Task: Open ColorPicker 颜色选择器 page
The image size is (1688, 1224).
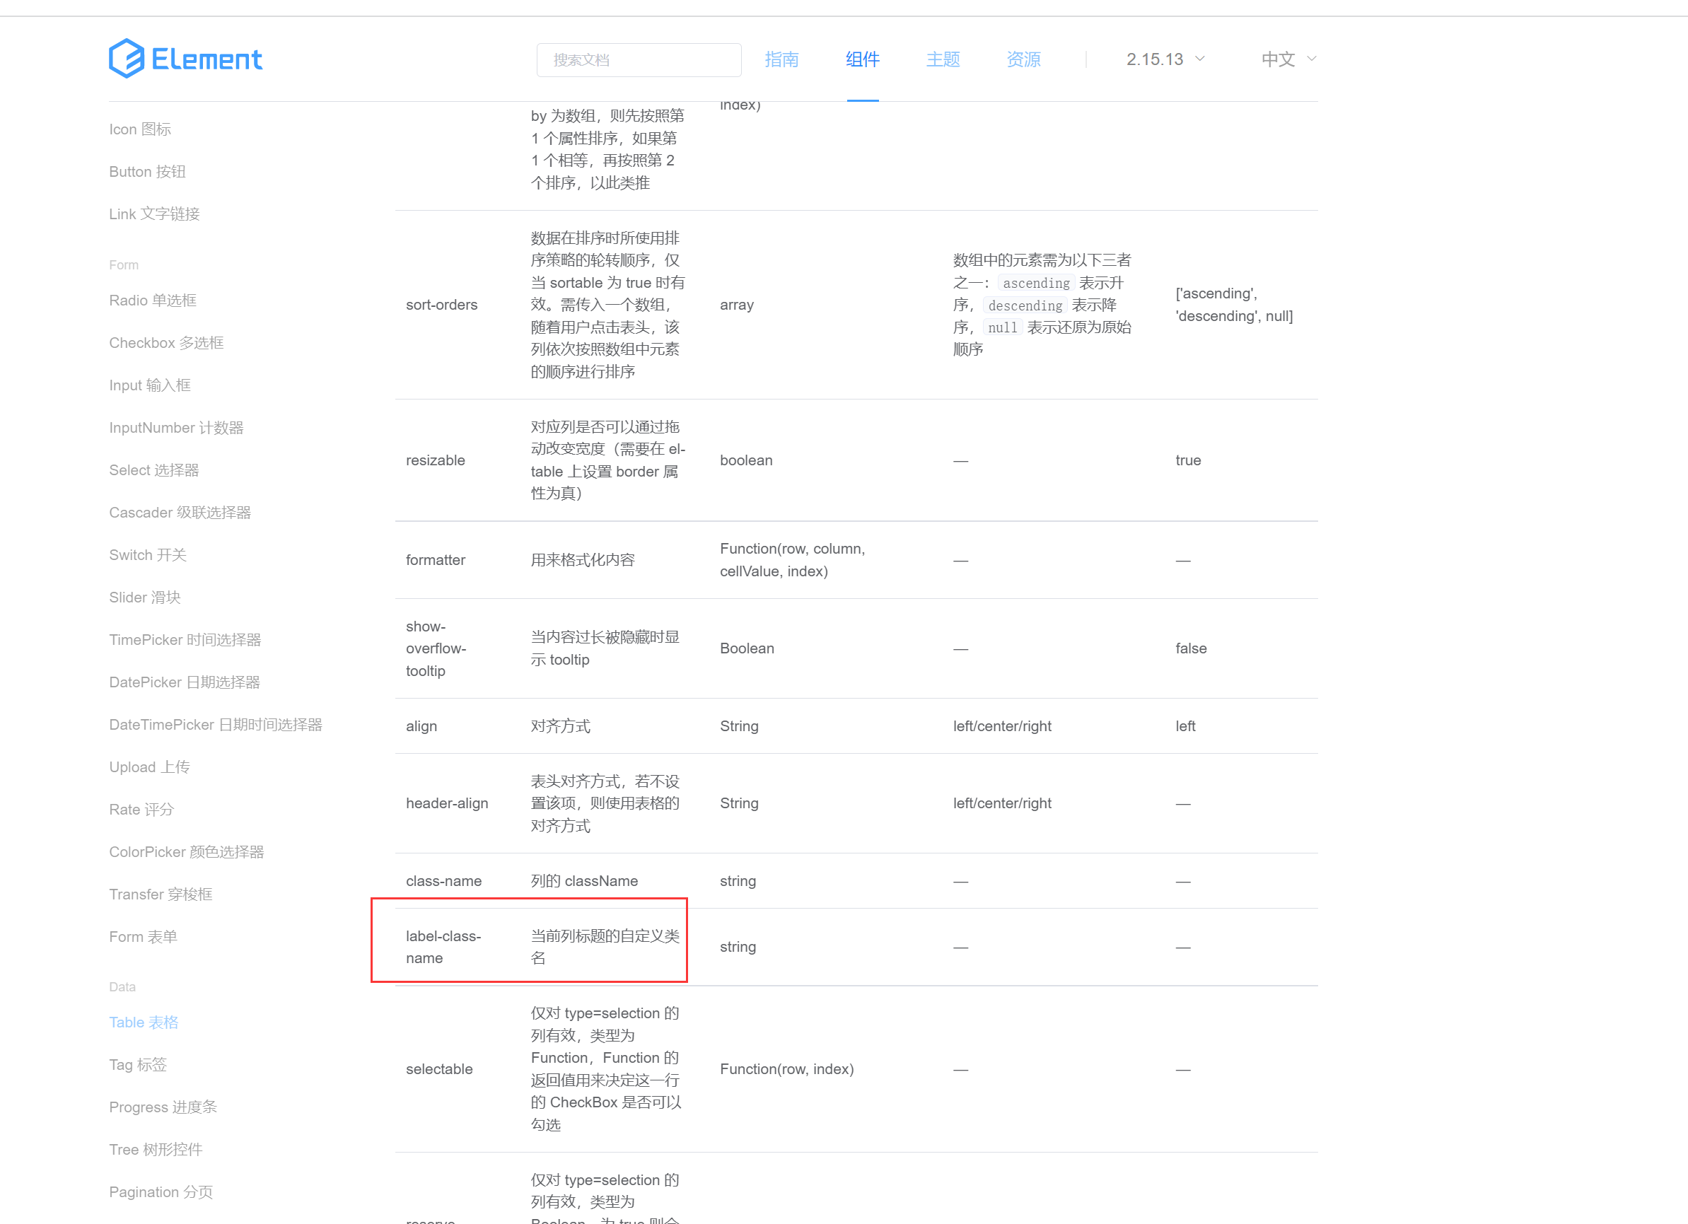Action: click(186, 852)
